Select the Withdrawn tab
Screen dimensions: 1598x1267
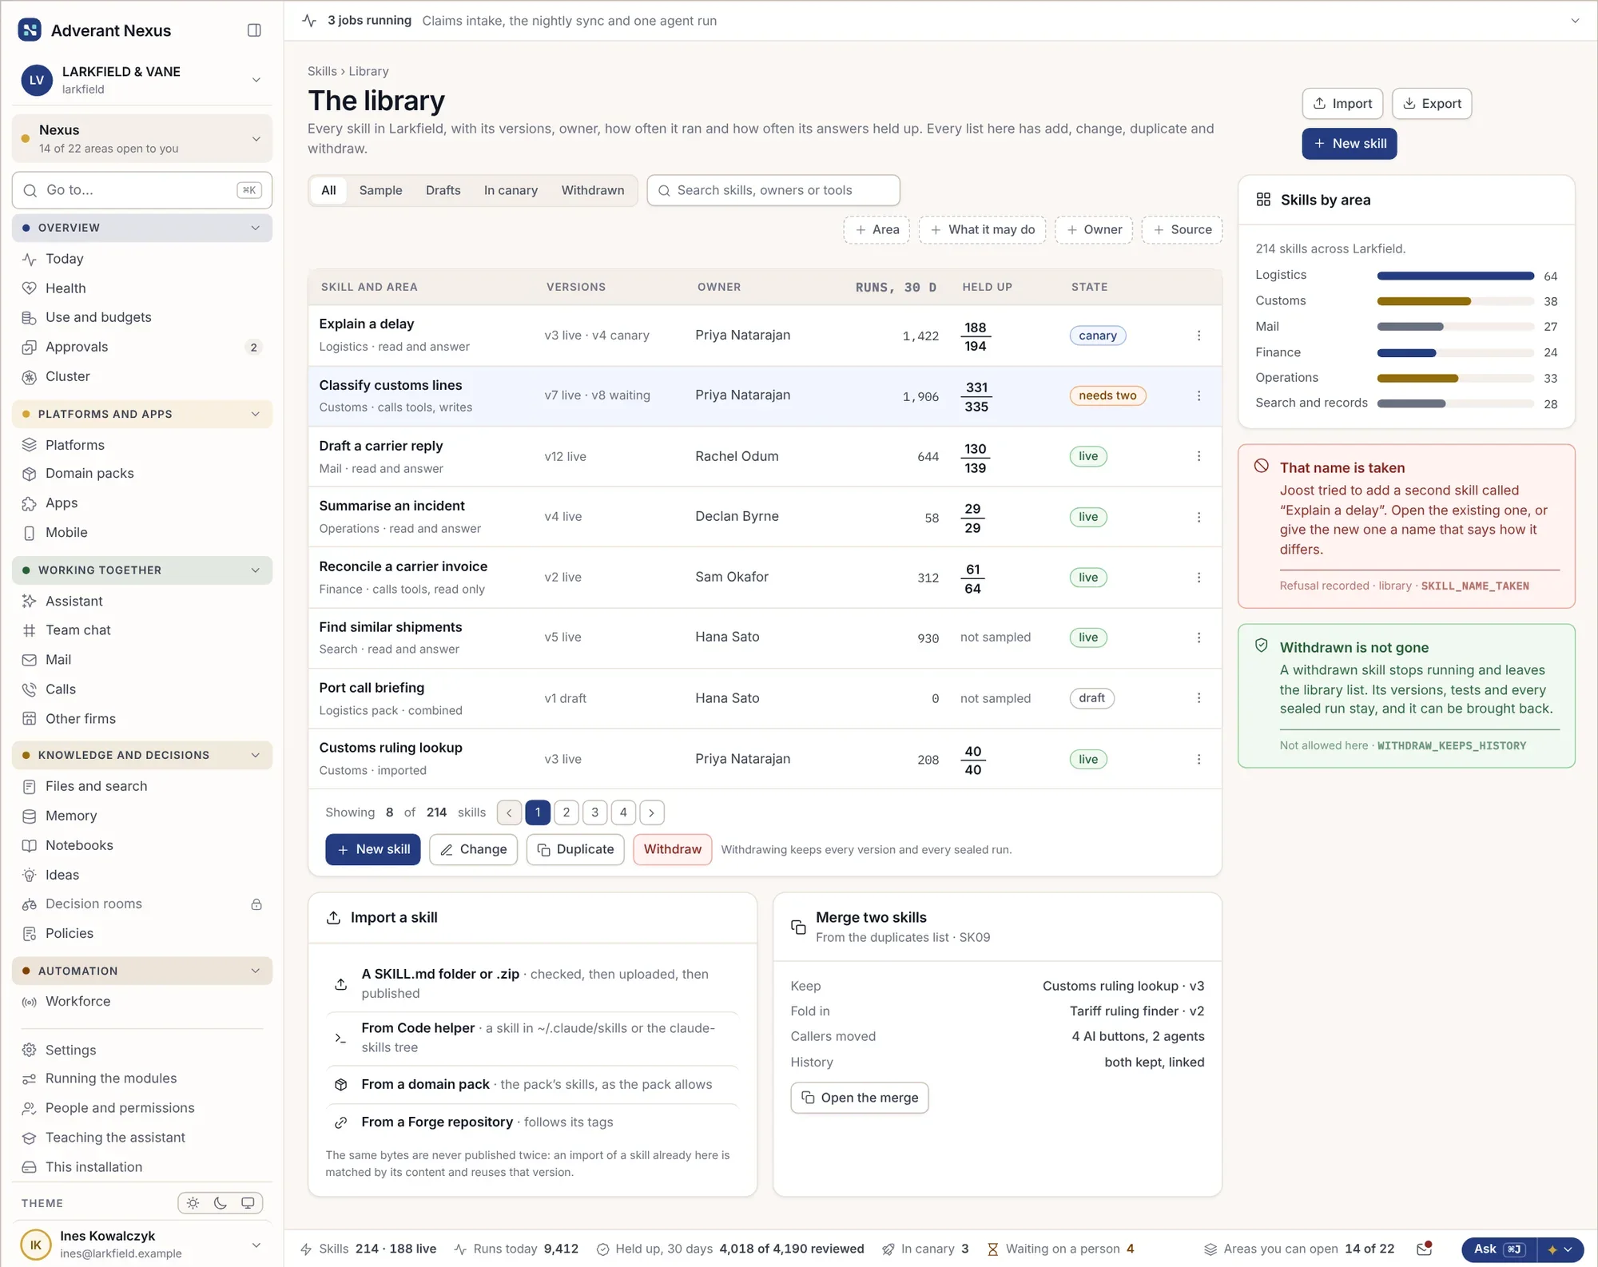tap(593, 190)
